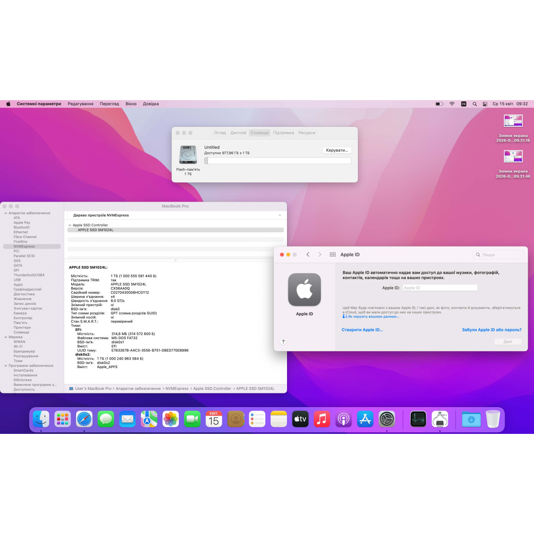The image size is (534, 534).
Task: Collapse the Мережа sidebar section
Action: coord(5,337)
